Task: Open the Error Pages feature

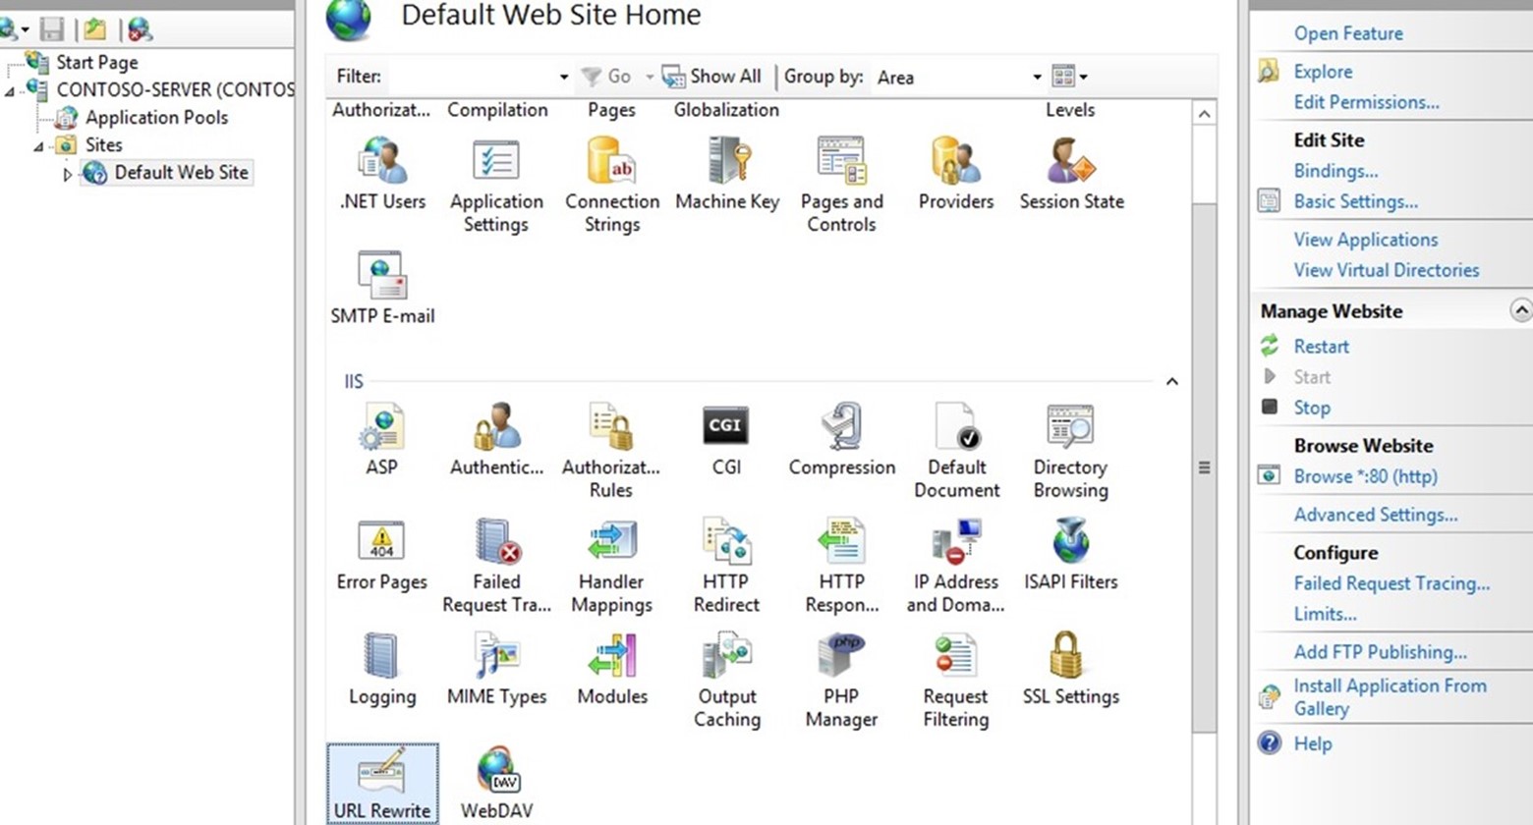Action: click(x=382, y=555)
